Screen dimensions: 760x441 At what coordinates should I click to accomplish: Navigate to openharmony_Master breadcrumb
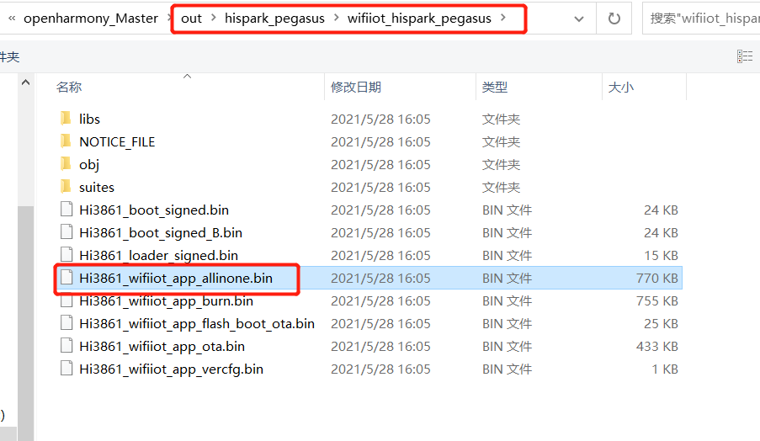91,19
